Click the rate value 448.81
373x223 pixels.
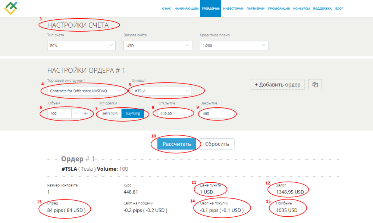pyautogui.click(x=131, y=192)
